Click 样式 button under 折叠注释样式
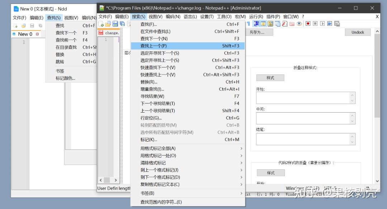This screenshot has height=209, width=387. click(270, 78)
